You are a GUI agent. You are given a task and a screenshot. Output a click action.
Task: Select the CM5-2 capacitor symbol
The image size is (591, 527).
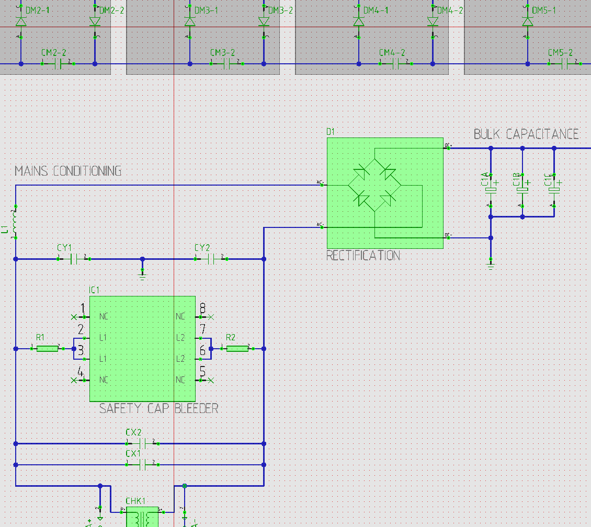pyautogui.click(x=565, y=64)
